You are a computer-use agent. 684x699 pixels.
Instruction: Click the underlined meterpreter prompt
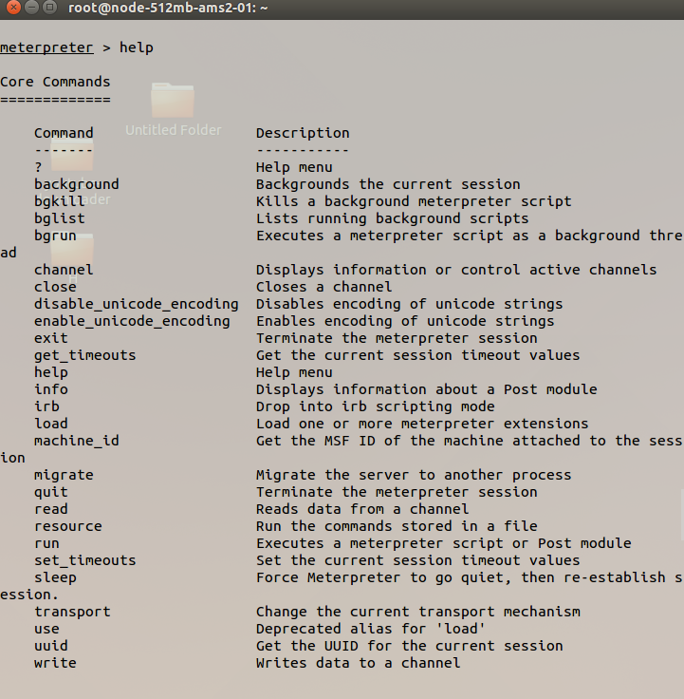(x=46, y=47)
